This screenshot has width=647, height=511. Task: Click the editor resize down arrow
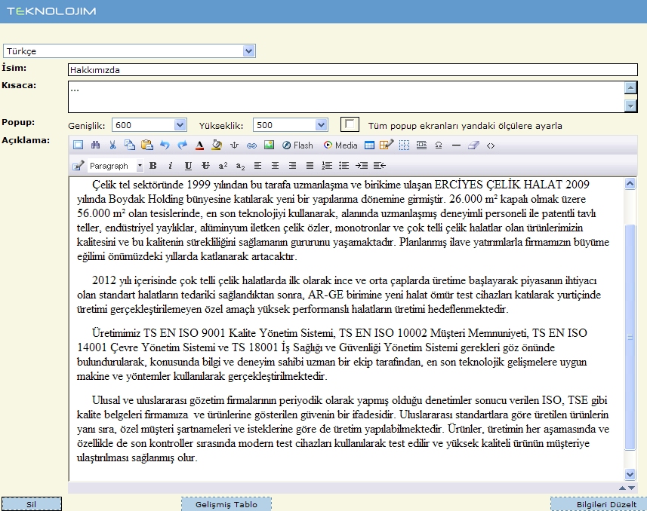click(x=631, y=488)
